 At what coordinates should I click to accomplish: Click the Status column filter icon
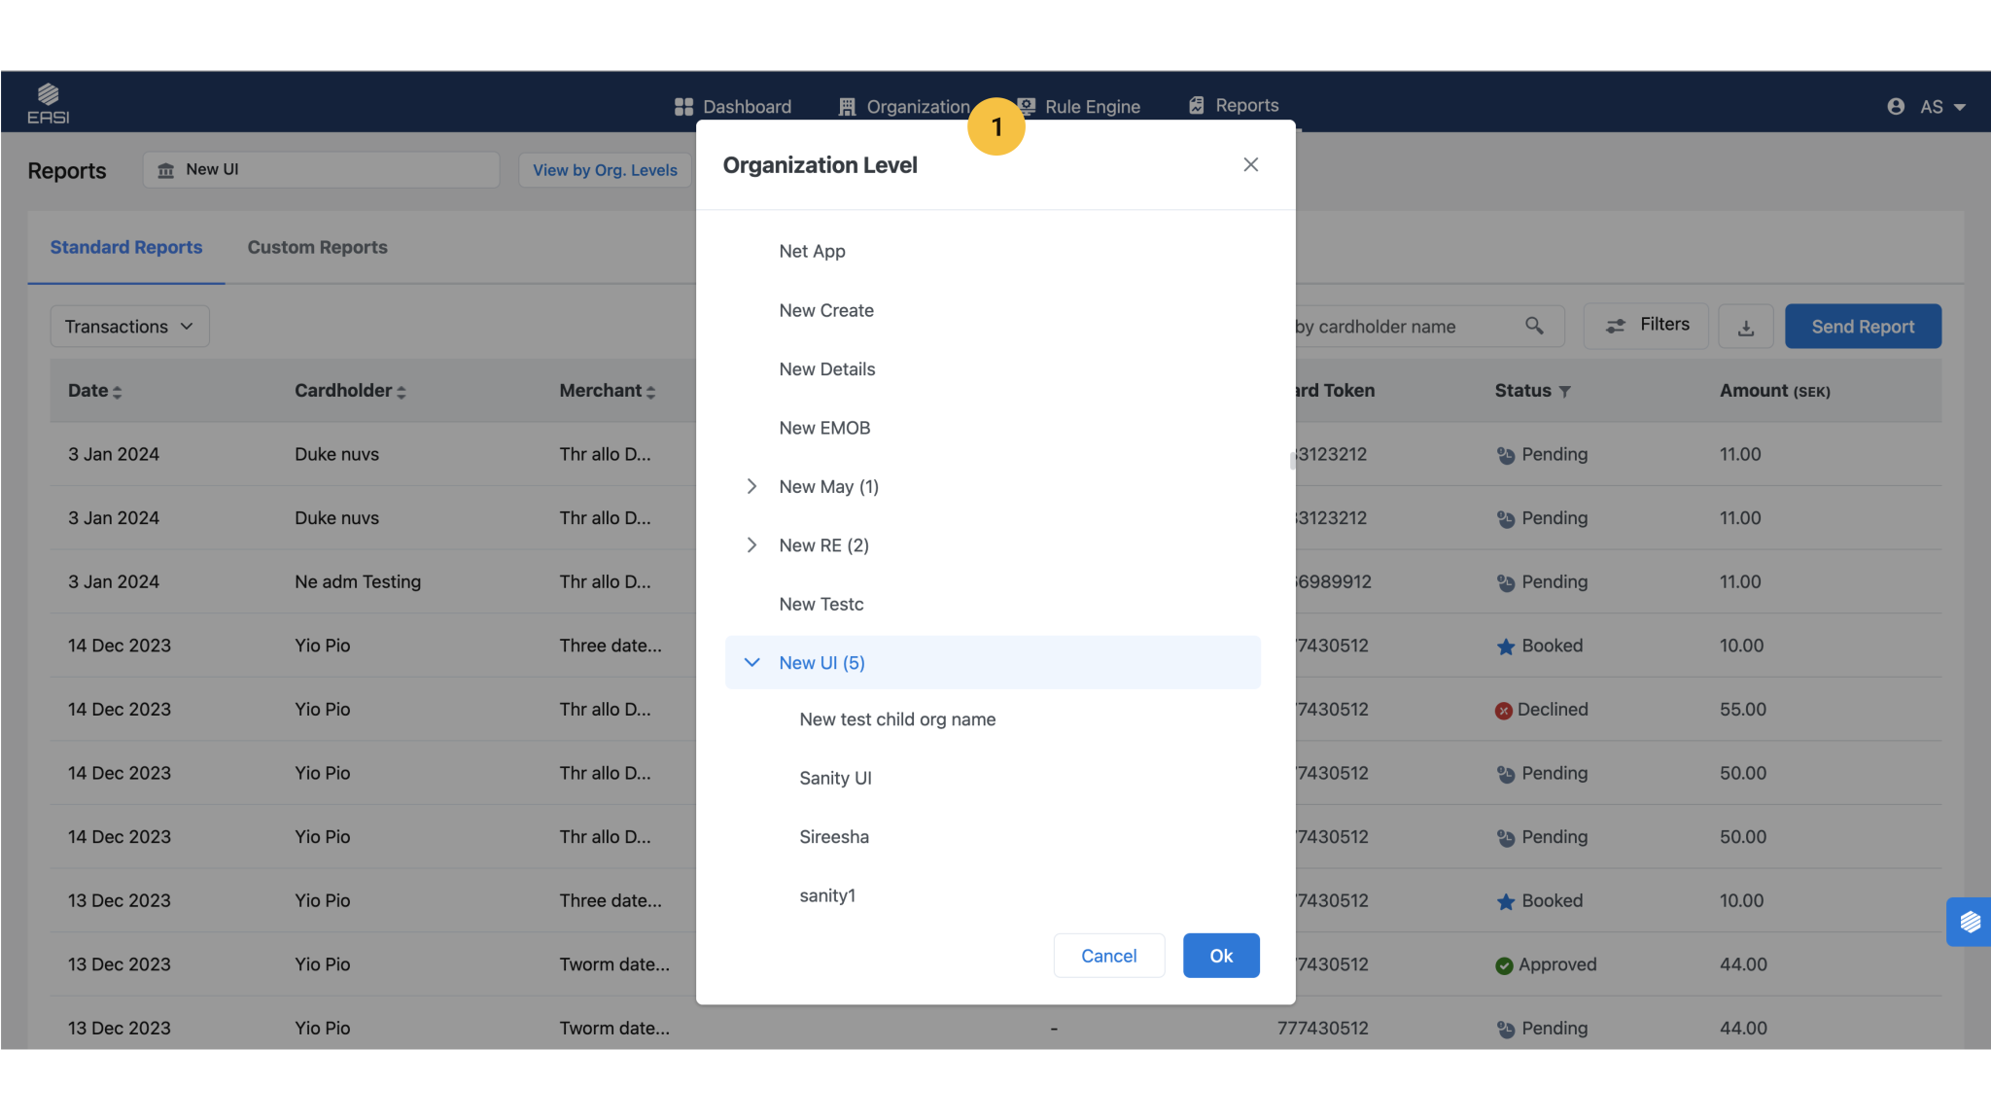tap(1564, 392)
